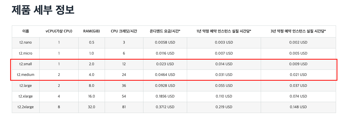Select the t2.small name cell
Viewport: 344px width, 116px height.
click(25, 64)
